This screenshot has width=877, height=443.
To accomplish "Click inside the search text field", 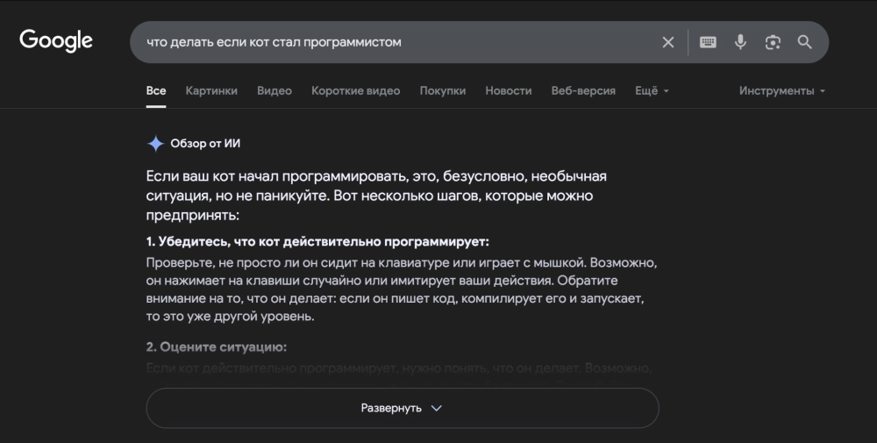I will pyautogui.click(x=395, y=42).
